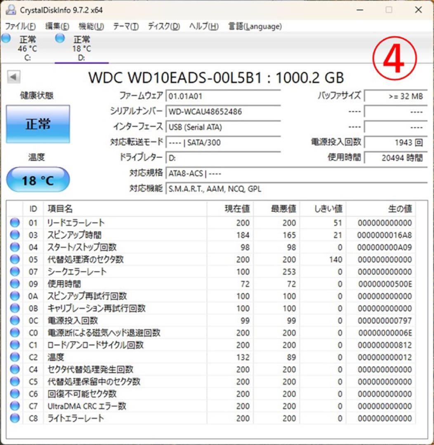Click the シリアルナンバー value field
The height and width of the screenshot is (445, 434).
point(223,111)
